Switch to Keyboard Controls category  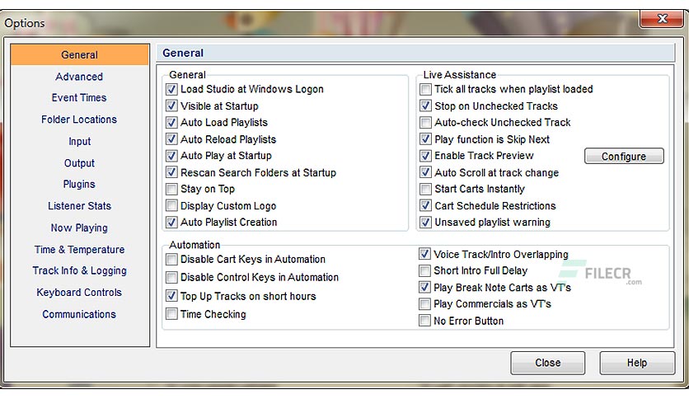[x=79, y=293]
